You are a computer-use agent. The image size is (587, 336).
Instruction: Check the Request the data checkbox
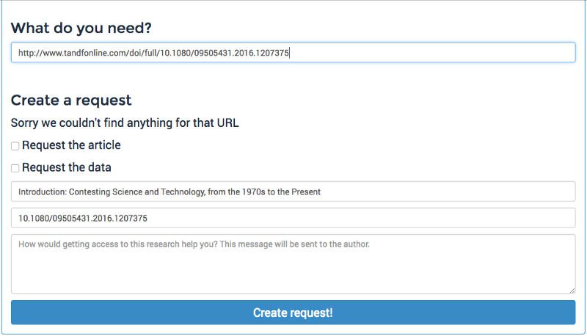[x=15, y=169]
